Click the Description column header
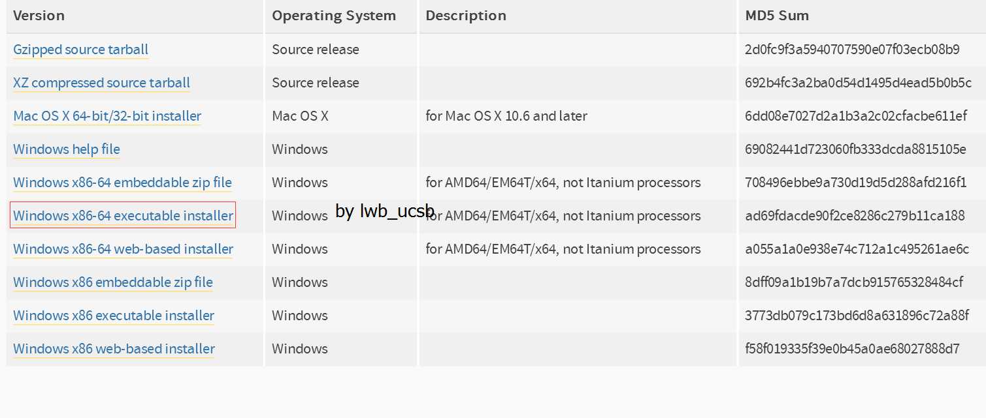This screenshot has width=986, height=418. pyautogui.click(x=466, y=16)
